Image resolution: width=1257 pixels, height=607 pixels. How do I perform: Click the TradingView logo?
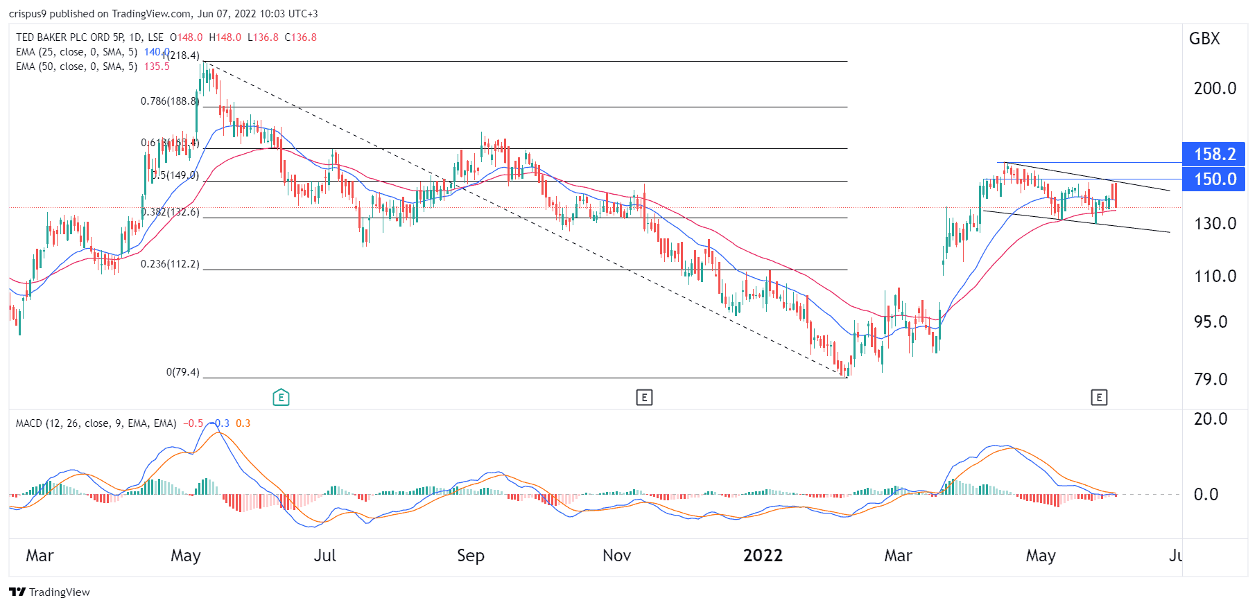50,592
